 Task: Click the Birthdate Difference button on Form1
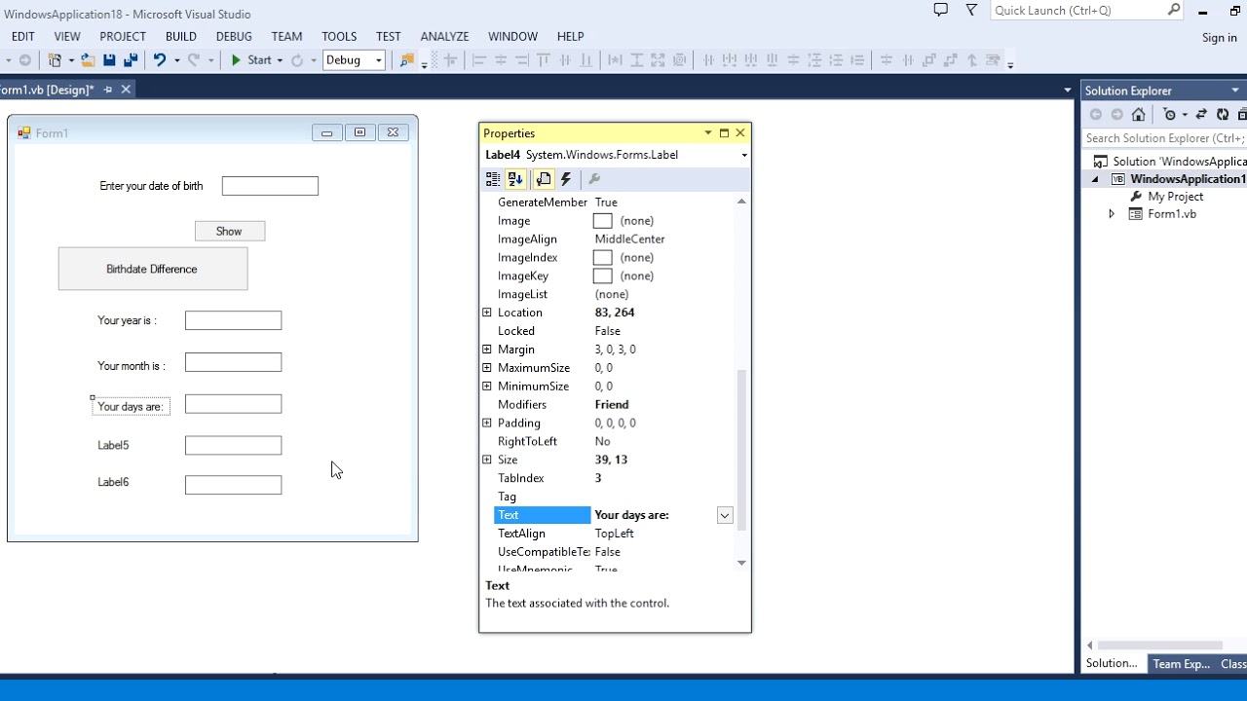point(153,269)
